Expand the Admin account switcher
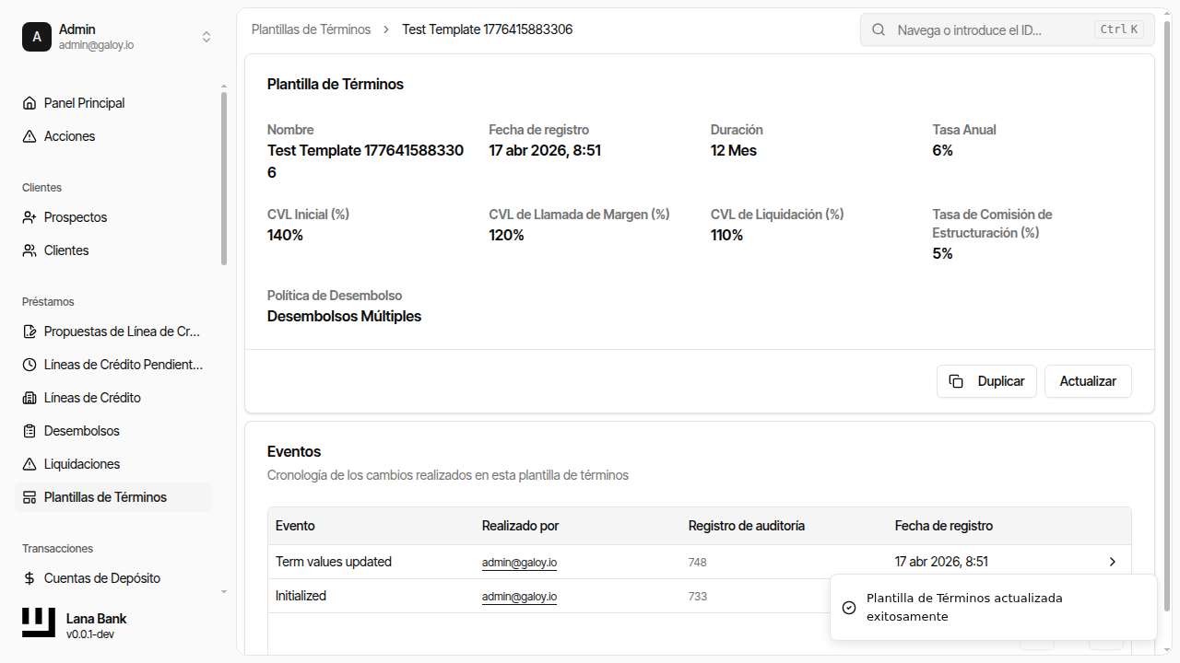The image size is (1180, 663). [x=206, y=37]
